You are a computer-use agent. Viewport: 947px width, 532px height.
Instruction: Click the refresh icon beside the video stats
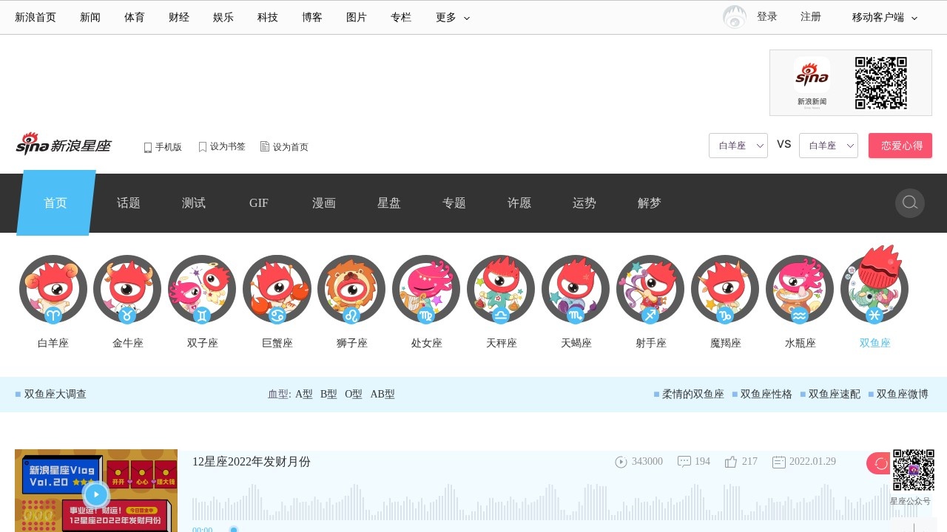[880, 463]
